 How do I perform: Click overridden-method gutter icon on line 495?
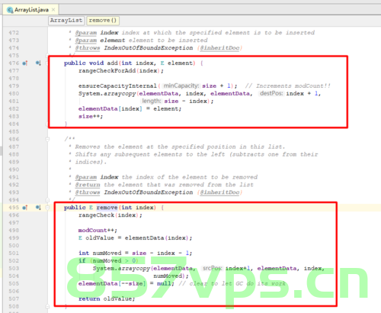(38, 208)
